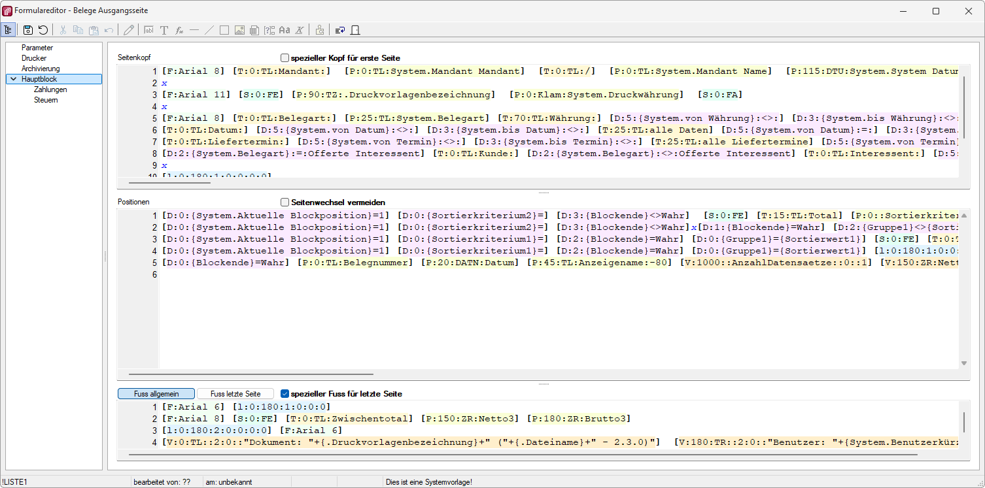Click '[P:150:ZR:Netto3]' in footer
The width and height of the screenshot is (985, 488).
pos(471,419)
